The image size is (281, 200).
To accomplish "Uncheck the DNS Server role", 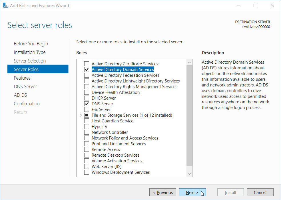I will pyautogui.click(x=87, y=104).
